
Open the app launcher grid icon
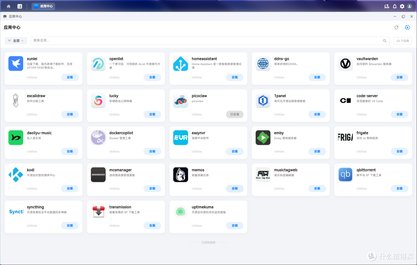point(20,6)
